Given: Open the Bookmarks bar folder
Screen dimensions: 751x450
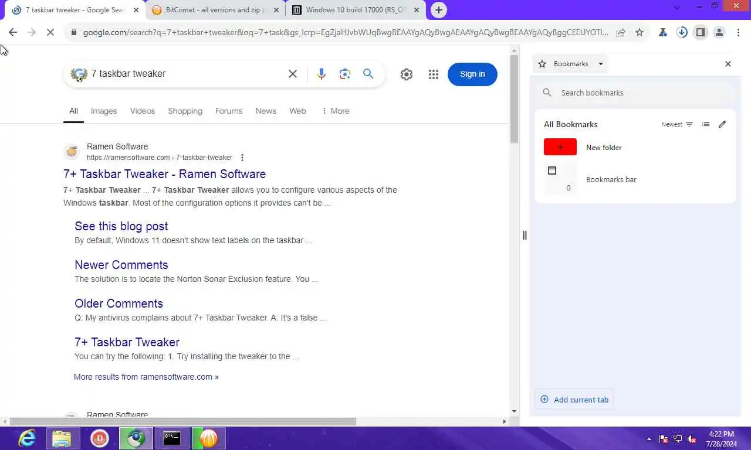Looking at the screenshot, I should [x=635, y=179].
